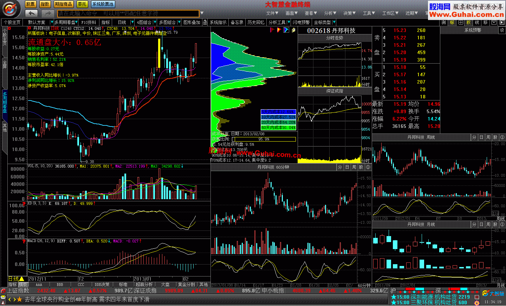Expand the 坐标类型 dropdown arrow
The image size is (506, 306).
[x=334, y=22]
